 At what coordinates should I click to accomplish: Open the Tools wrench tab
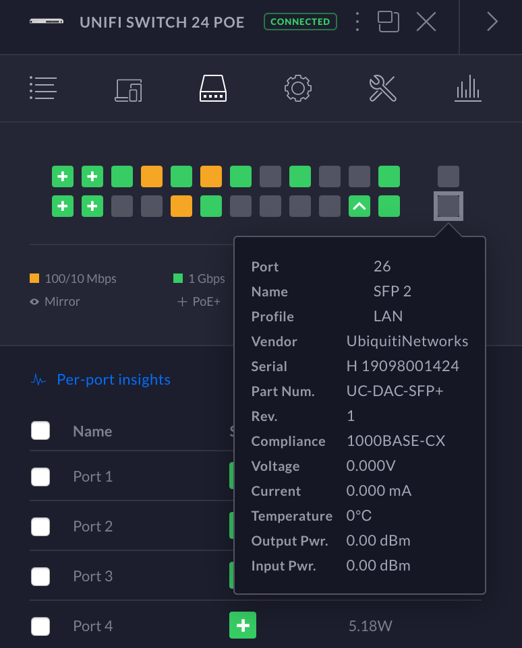[382, 88]
